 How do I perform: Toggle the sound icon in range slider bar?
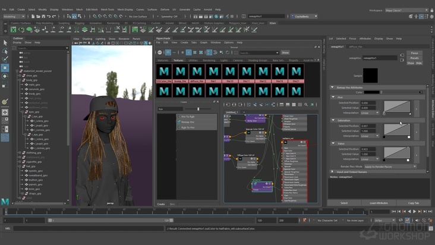[418, 220]
